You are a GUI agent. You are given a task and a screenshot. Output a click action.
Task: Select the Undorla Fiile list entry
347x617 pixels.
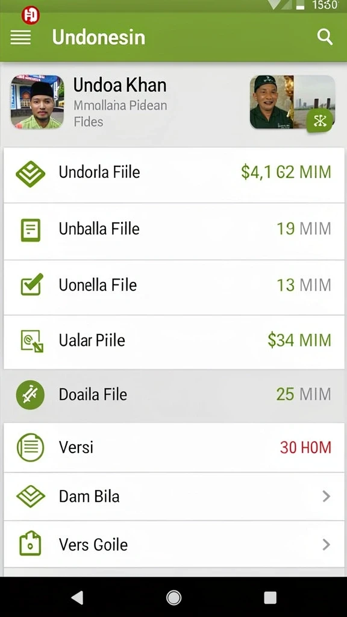coord(174,175)
